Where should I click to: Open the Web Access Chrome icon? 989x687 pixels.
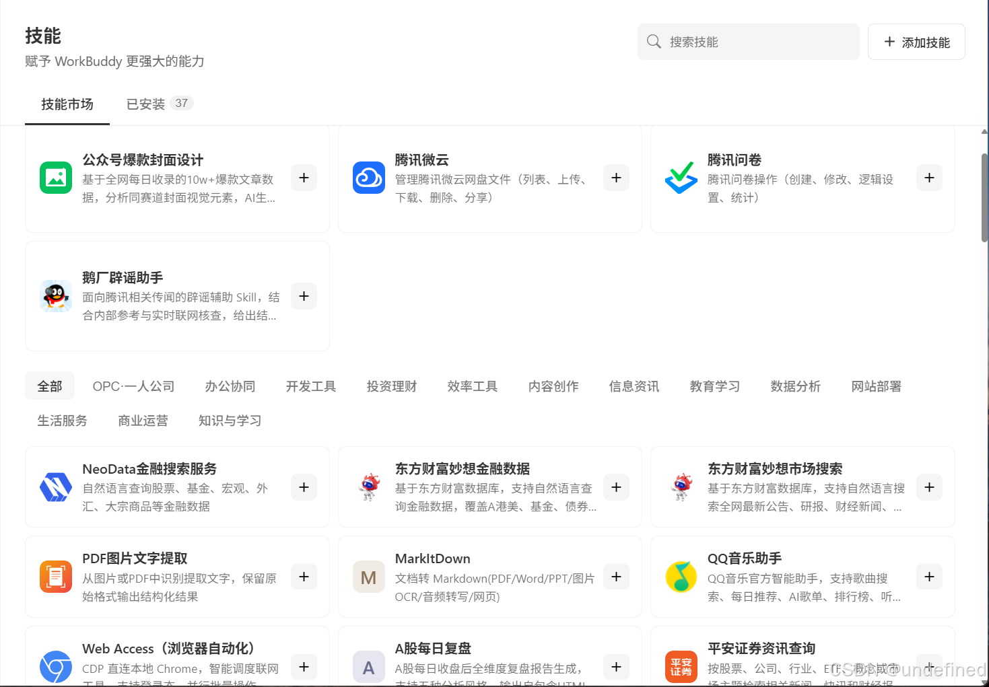[x=56, y=667]
